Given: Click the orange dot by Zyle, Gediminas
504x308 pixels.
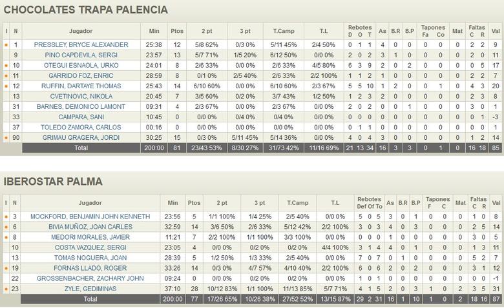Looking at the screenshot, I should click(6, 289).
